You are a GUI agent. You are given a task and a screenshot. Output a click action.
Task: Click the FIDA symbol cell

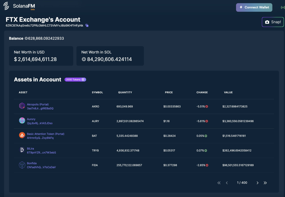pos(95,165)
